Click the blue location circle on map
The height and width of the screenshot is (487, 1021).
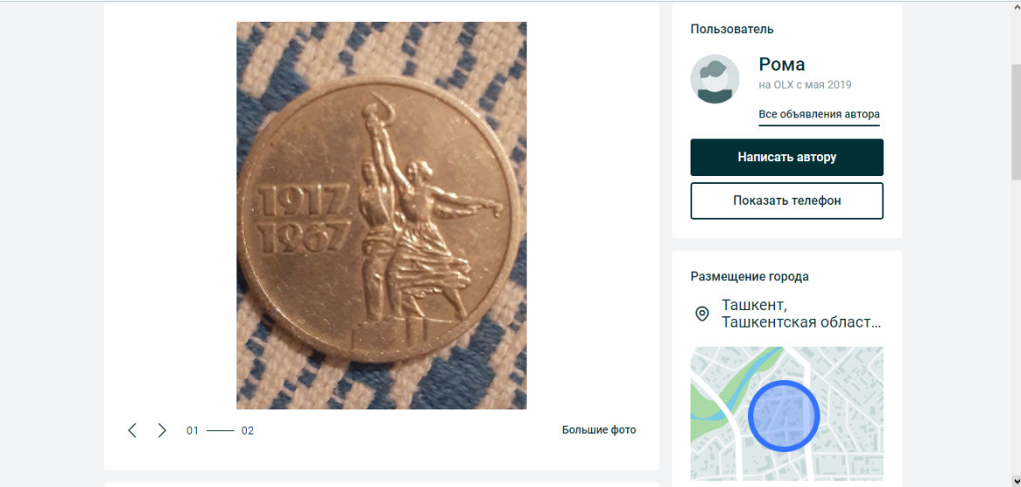tap(784, 416)
